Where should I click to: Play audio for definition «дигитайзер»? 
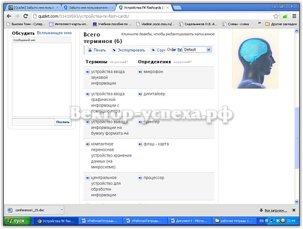[140, 94]
